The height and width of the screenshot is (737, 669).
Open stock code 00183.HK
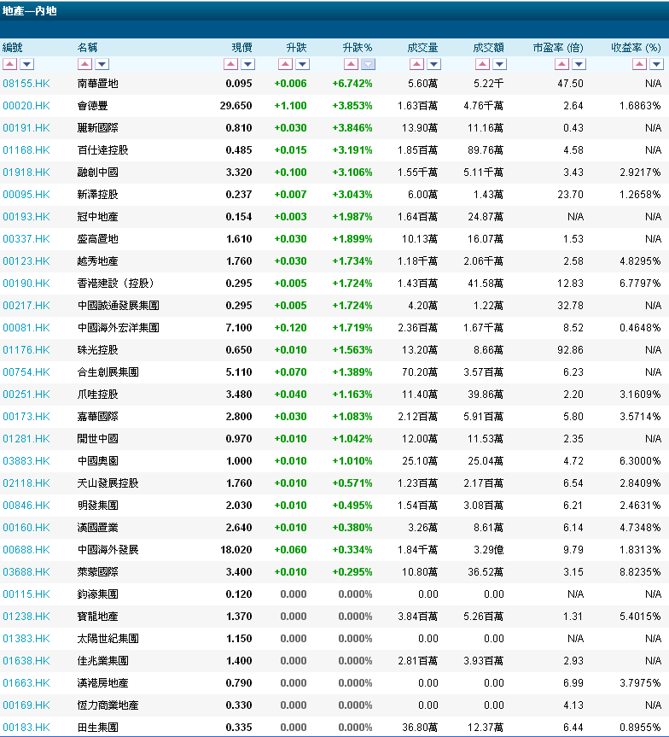tap(26, 728)
